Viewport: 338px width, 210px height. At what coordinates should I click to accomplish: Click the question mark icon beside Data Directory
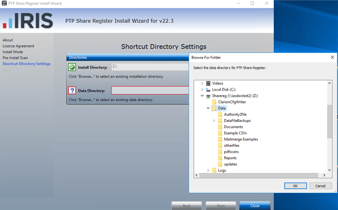click(72, 91)
